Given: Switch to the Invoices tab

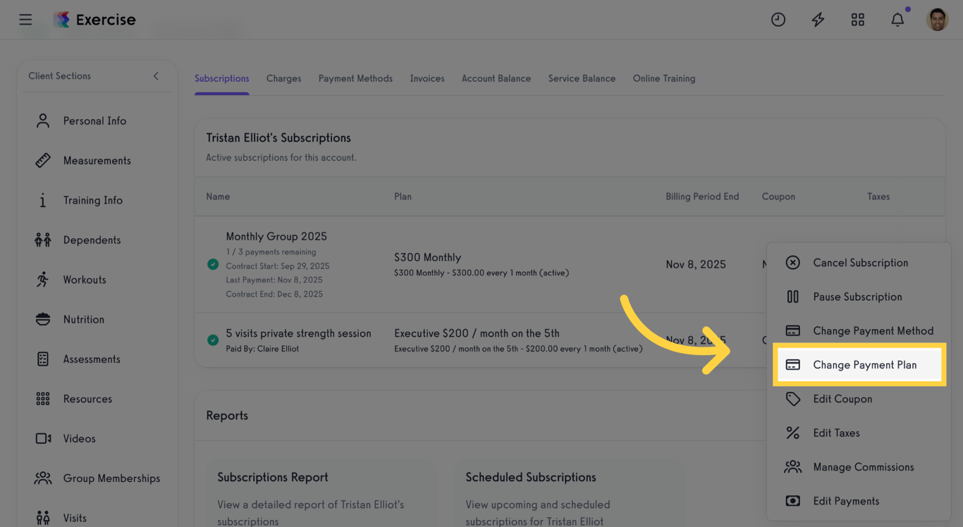Looking at the screenshot, I should coord(427,78).
